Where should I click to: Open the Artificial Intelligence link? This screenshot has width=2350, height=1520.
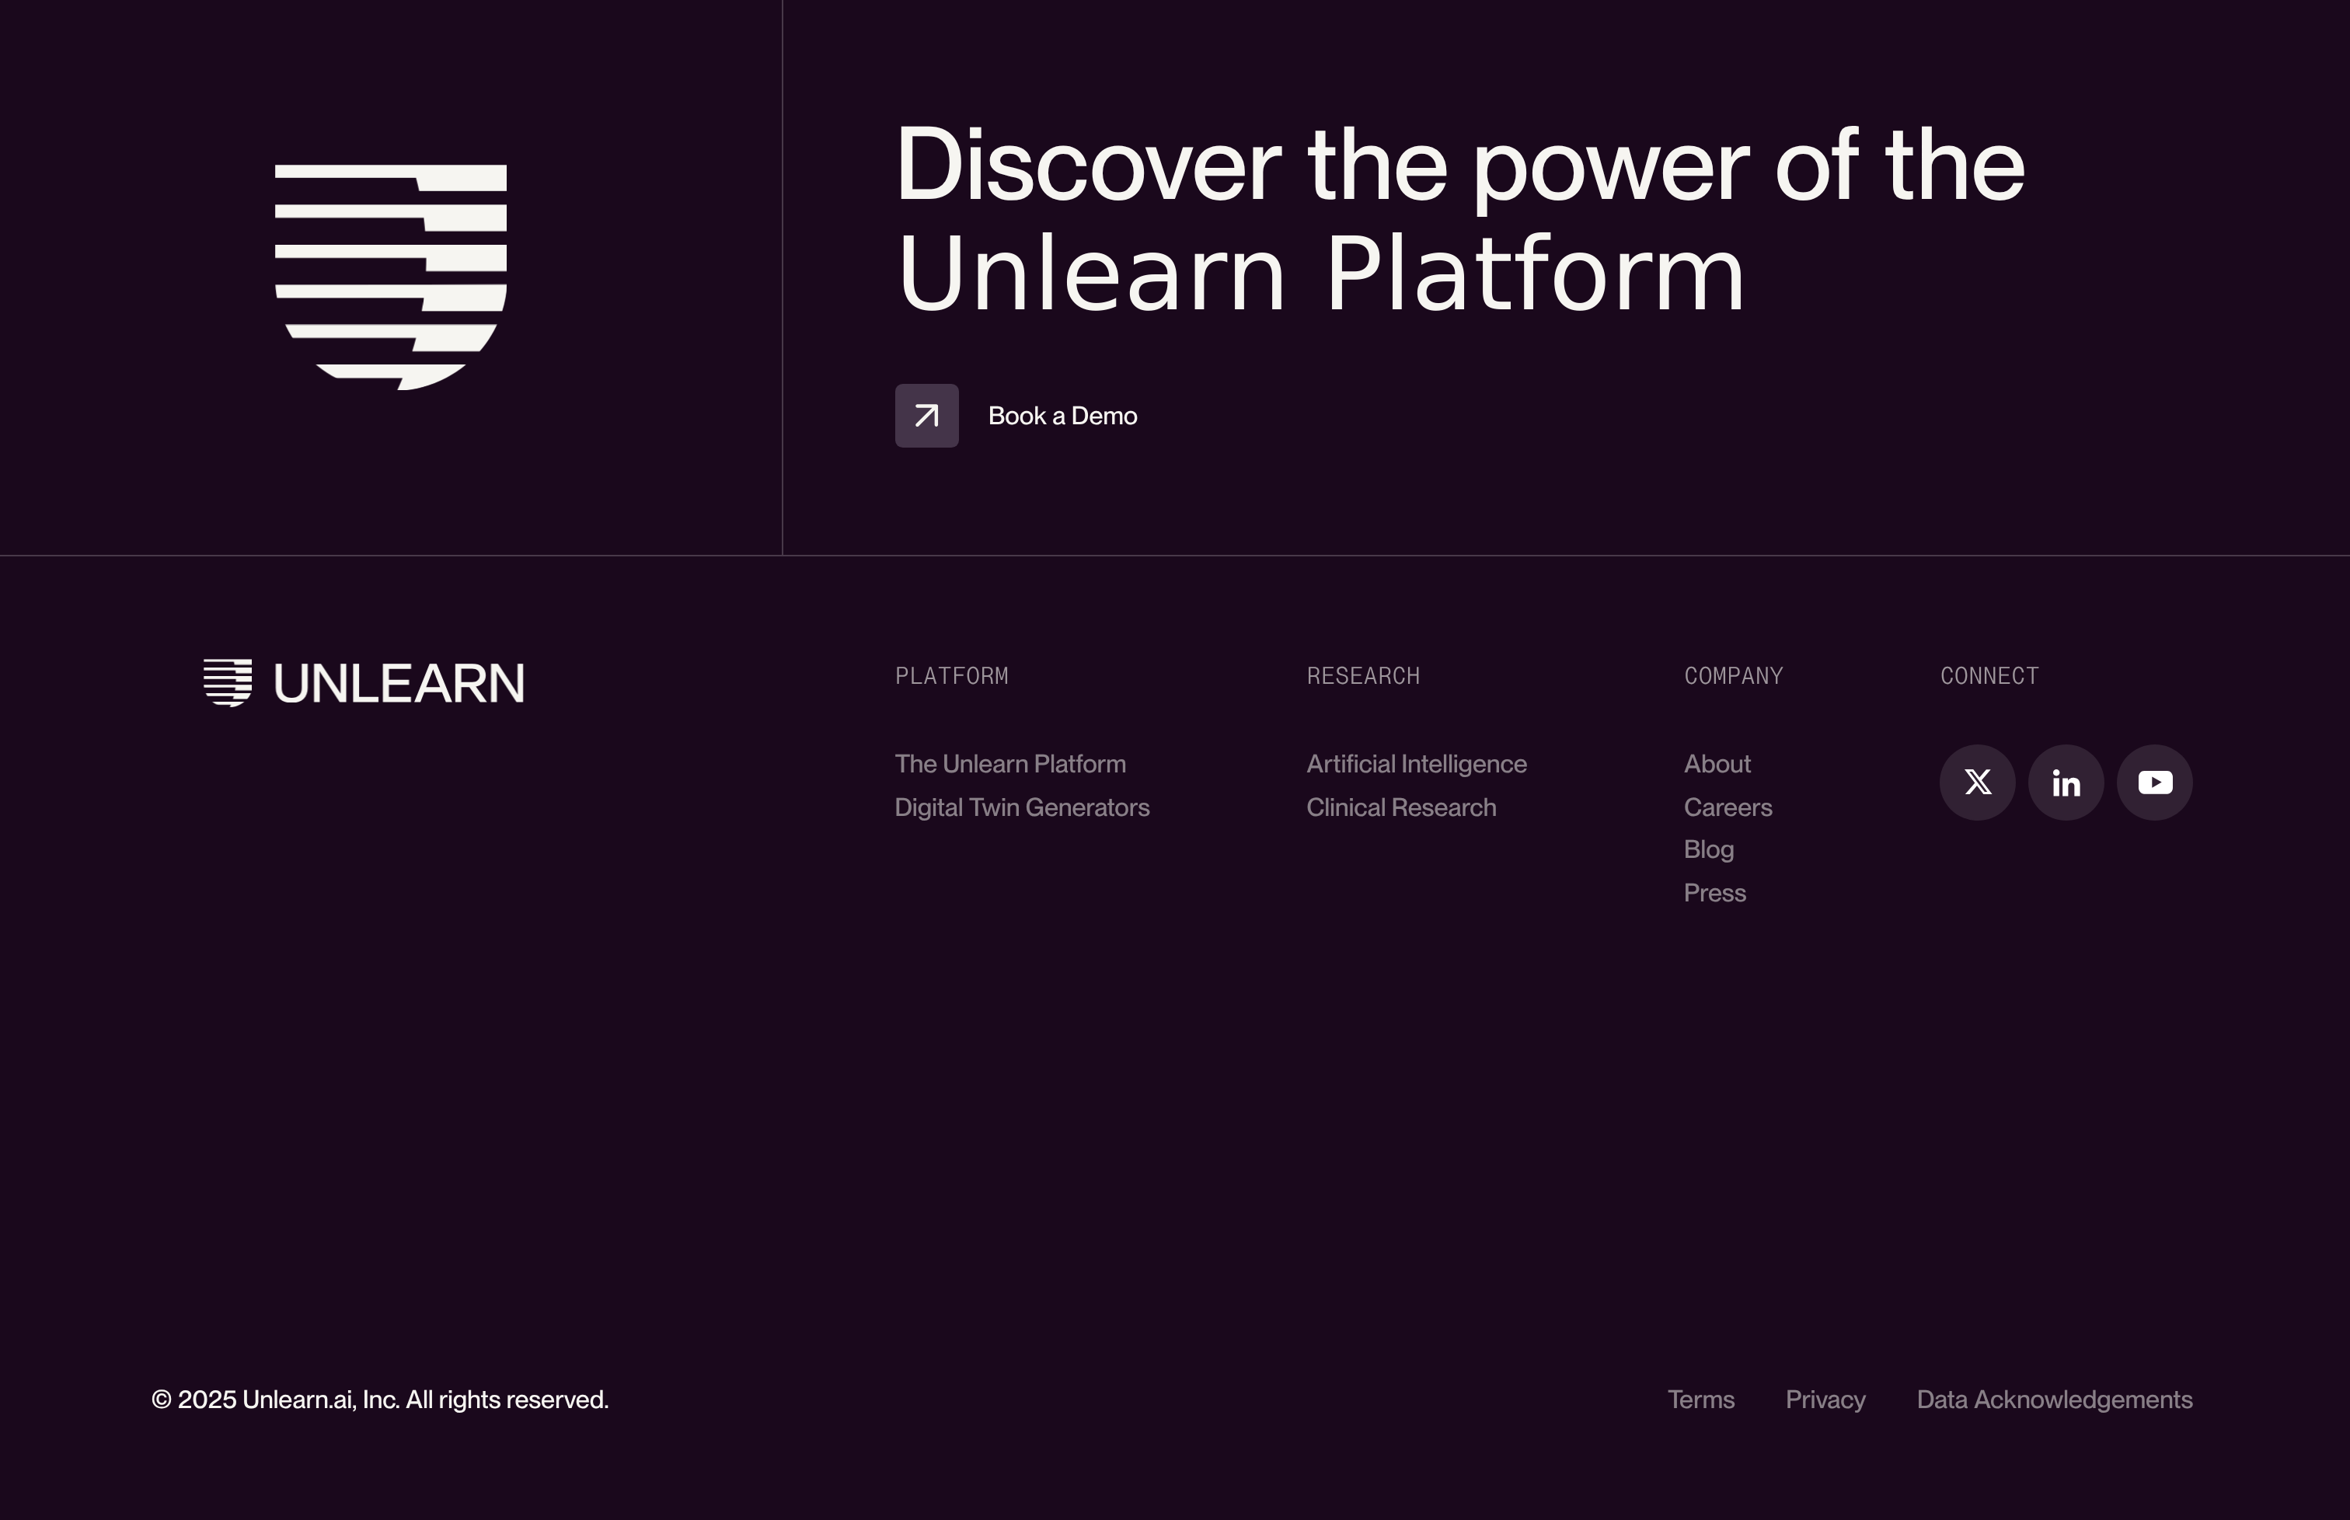click(x=1417, y=764)
